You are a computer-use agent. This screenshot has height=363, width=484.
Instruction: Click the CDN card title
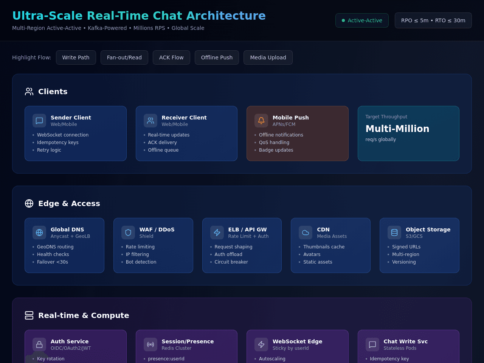[323, 230]
